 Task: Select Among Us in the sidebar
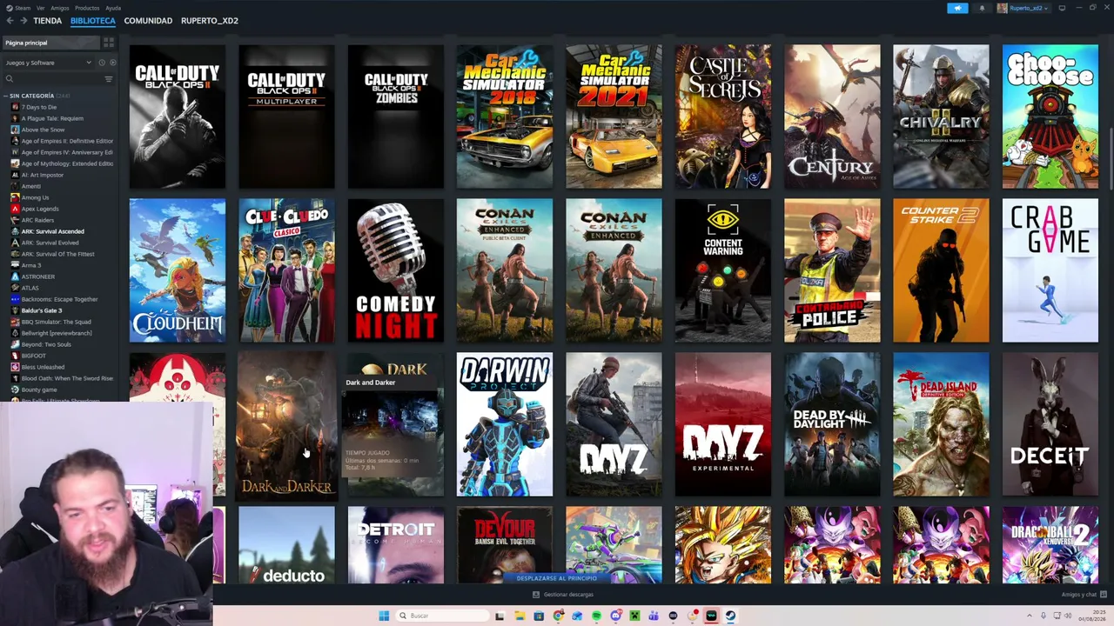[x=35, y=197]
